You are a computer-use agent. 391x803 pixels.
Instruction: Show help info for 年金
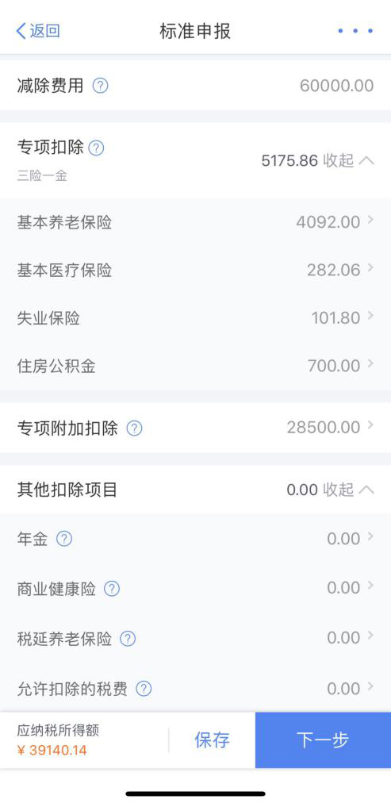[64, 539]
